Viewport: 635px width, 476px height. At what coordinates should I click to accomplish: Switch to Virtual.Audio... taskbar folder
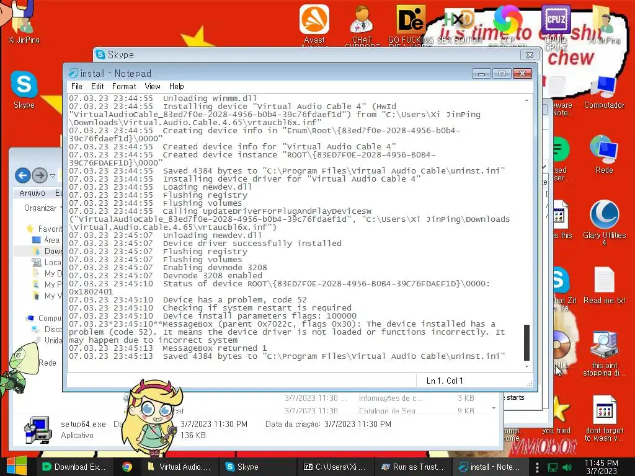pyautogui.click(x=179, y=467)
